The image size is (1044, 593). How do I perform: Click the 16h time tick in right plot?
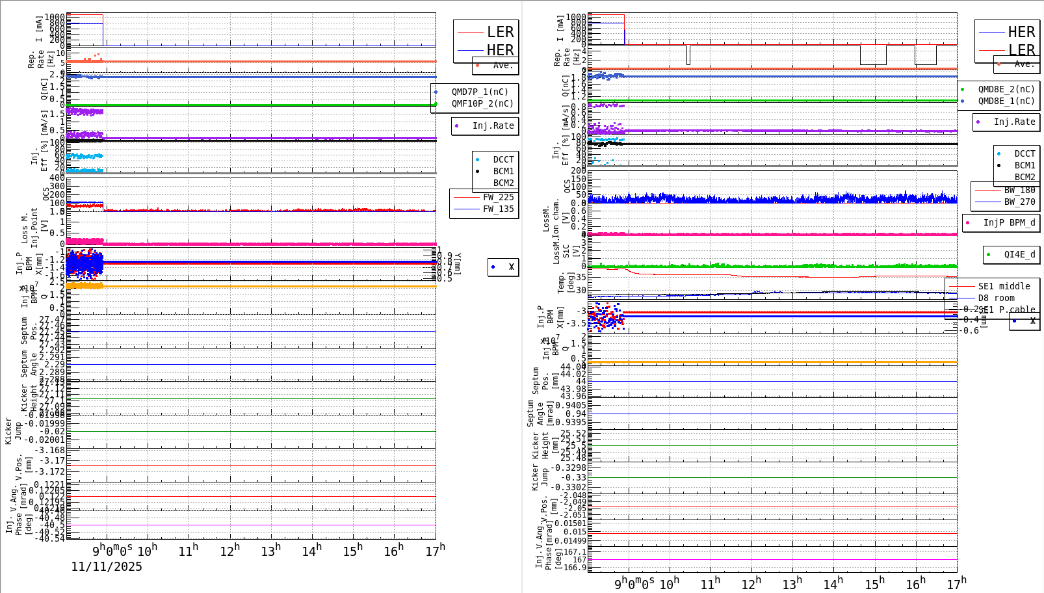915,584
